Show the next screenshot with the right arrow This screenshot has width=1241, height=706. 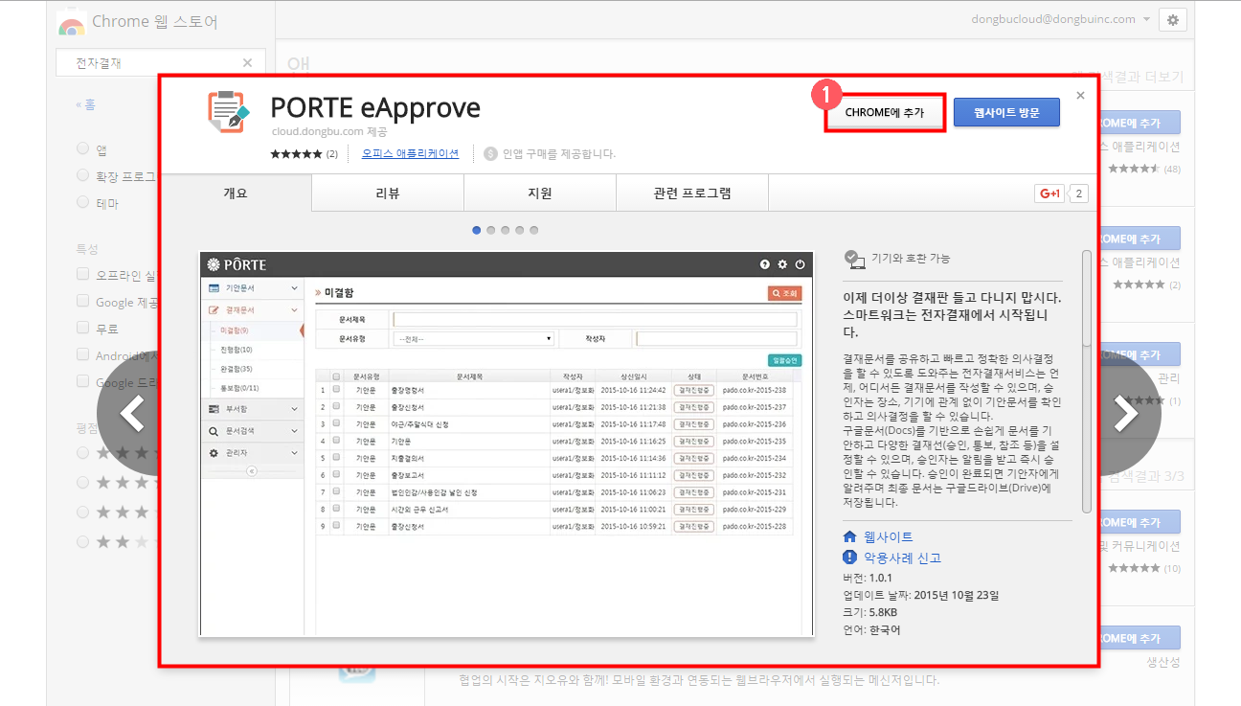pyautogui.click(x=1128, y=415)
